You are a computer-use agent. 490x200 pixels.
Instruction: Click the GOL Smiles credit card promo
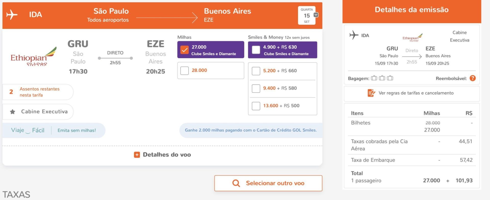(x=251, y=130)
